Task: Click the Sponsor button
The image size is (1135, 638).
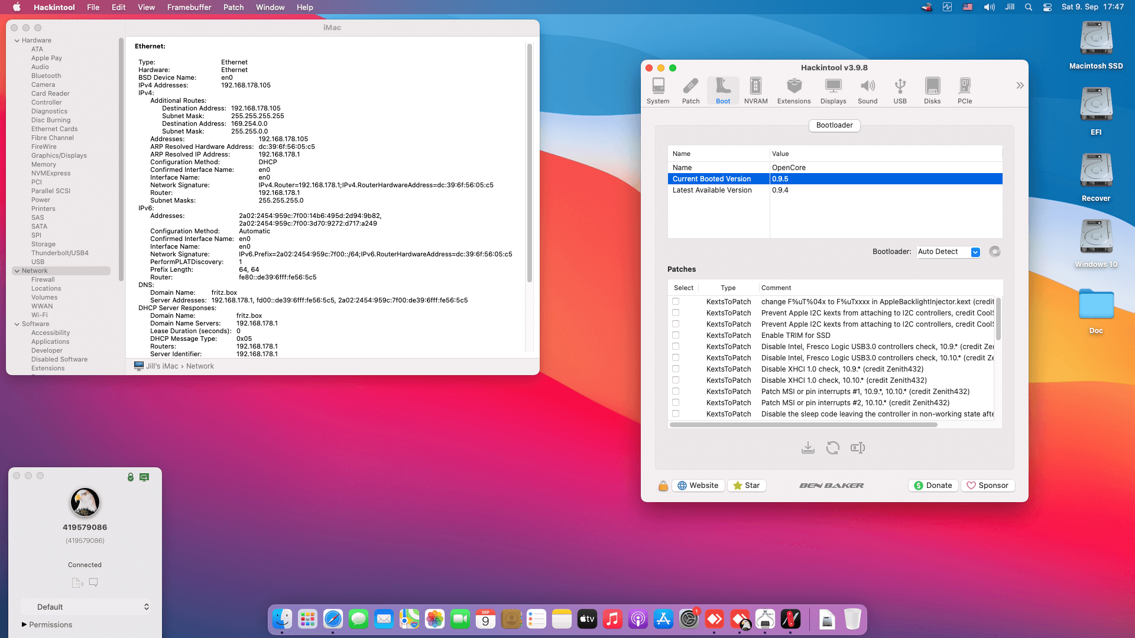Action: click(x=988, y=486)
